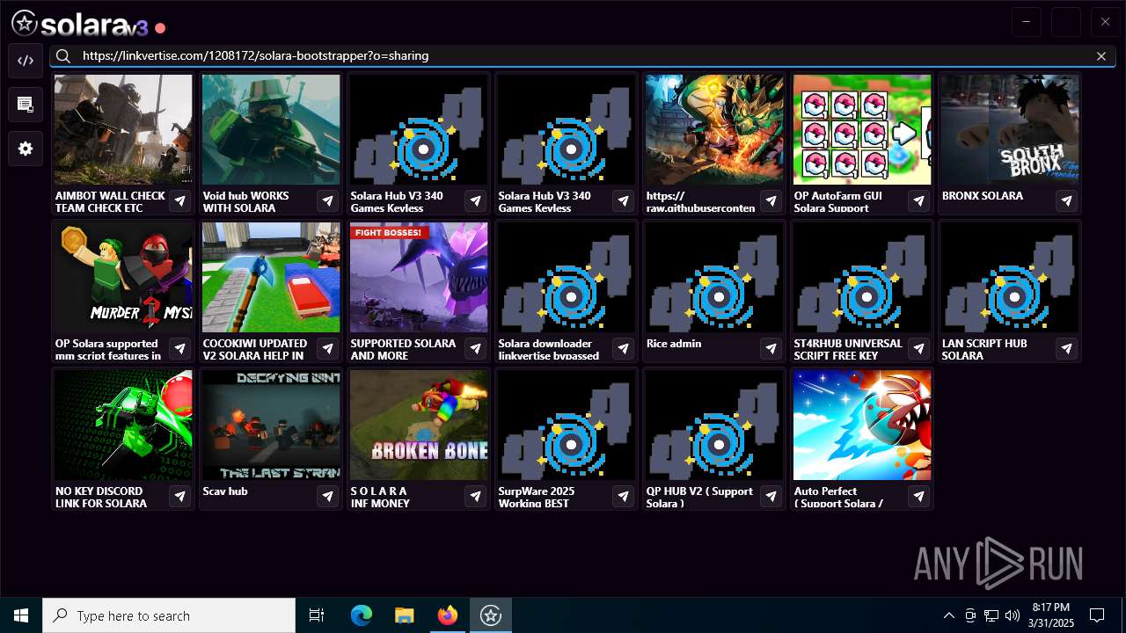Launch Firefox from taskbar

pos(447,615)
